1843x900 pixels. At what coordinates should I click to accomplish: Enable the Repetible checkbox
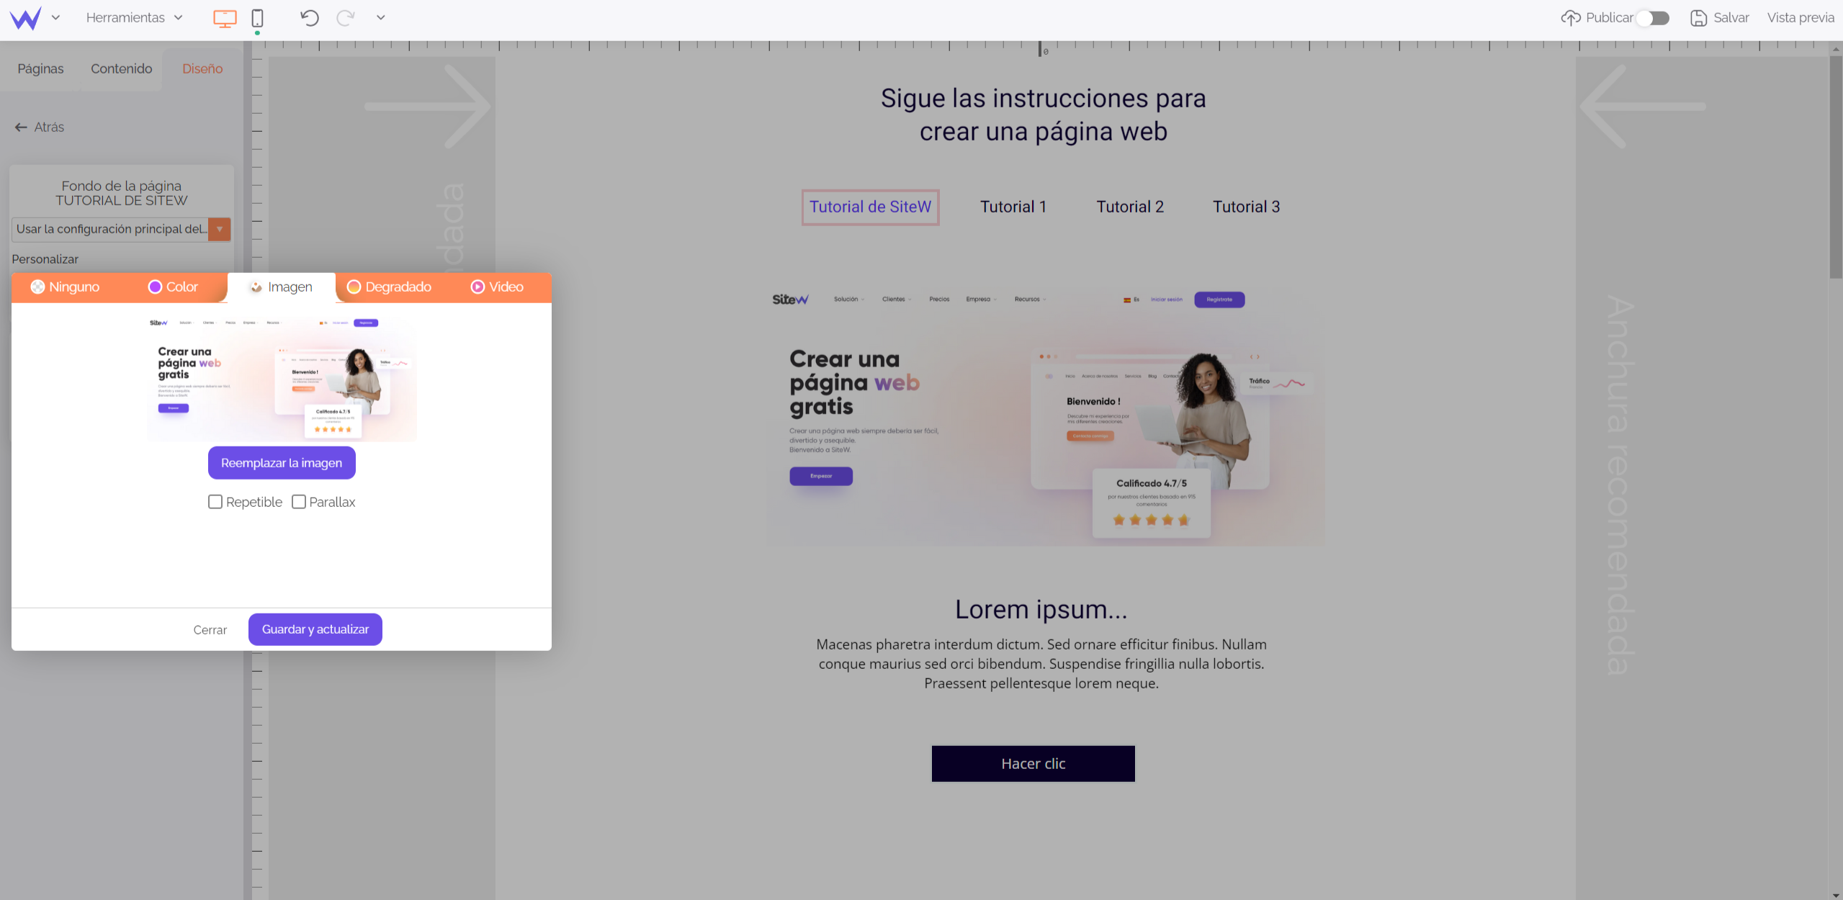215,502
